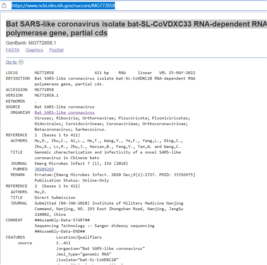Open Bat SARS-like coronavirus organism link
Image resolution: width=267 pixels, height=265 pixels.
click(x=64, y=112)
